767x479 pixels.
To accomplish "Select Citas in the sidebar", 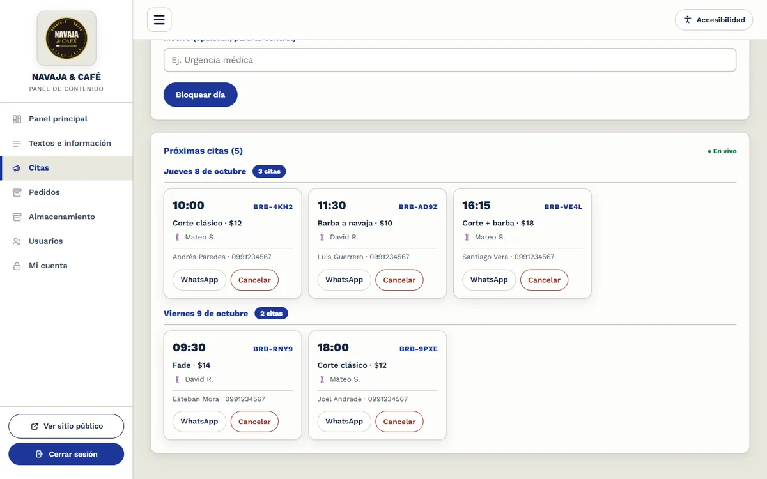I will tap(66, 168).
